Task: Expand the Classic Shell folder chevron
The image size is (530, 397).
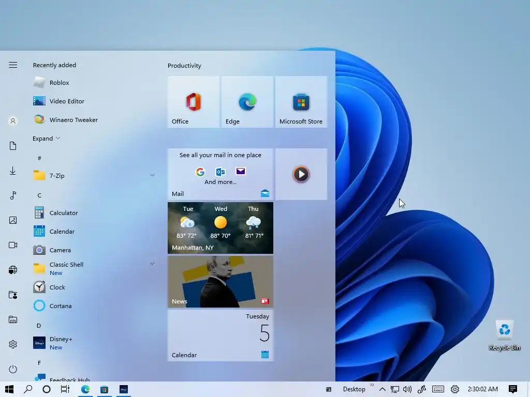Action: (152, 264)
